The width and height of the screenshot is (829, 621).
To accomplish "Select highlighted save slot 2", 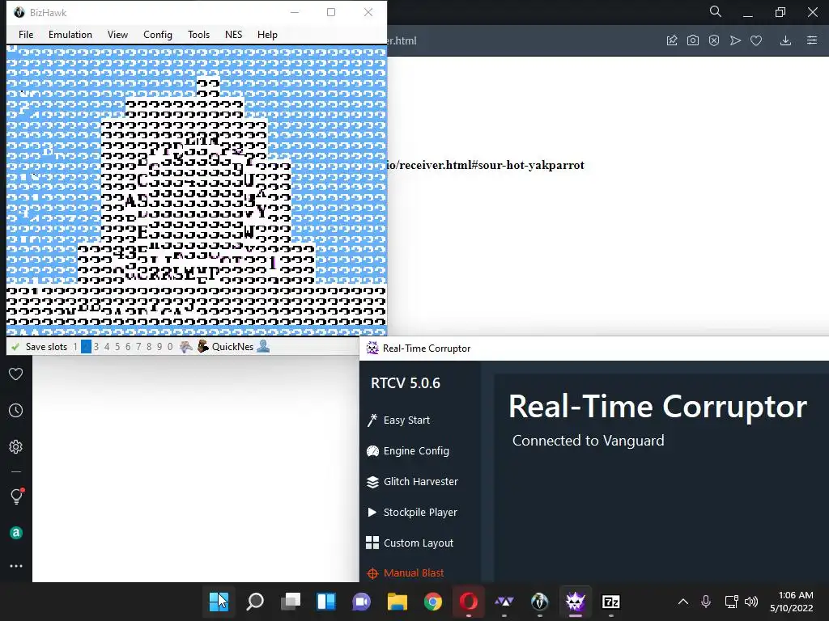I will pyautogui.click(x=86, y=346).
